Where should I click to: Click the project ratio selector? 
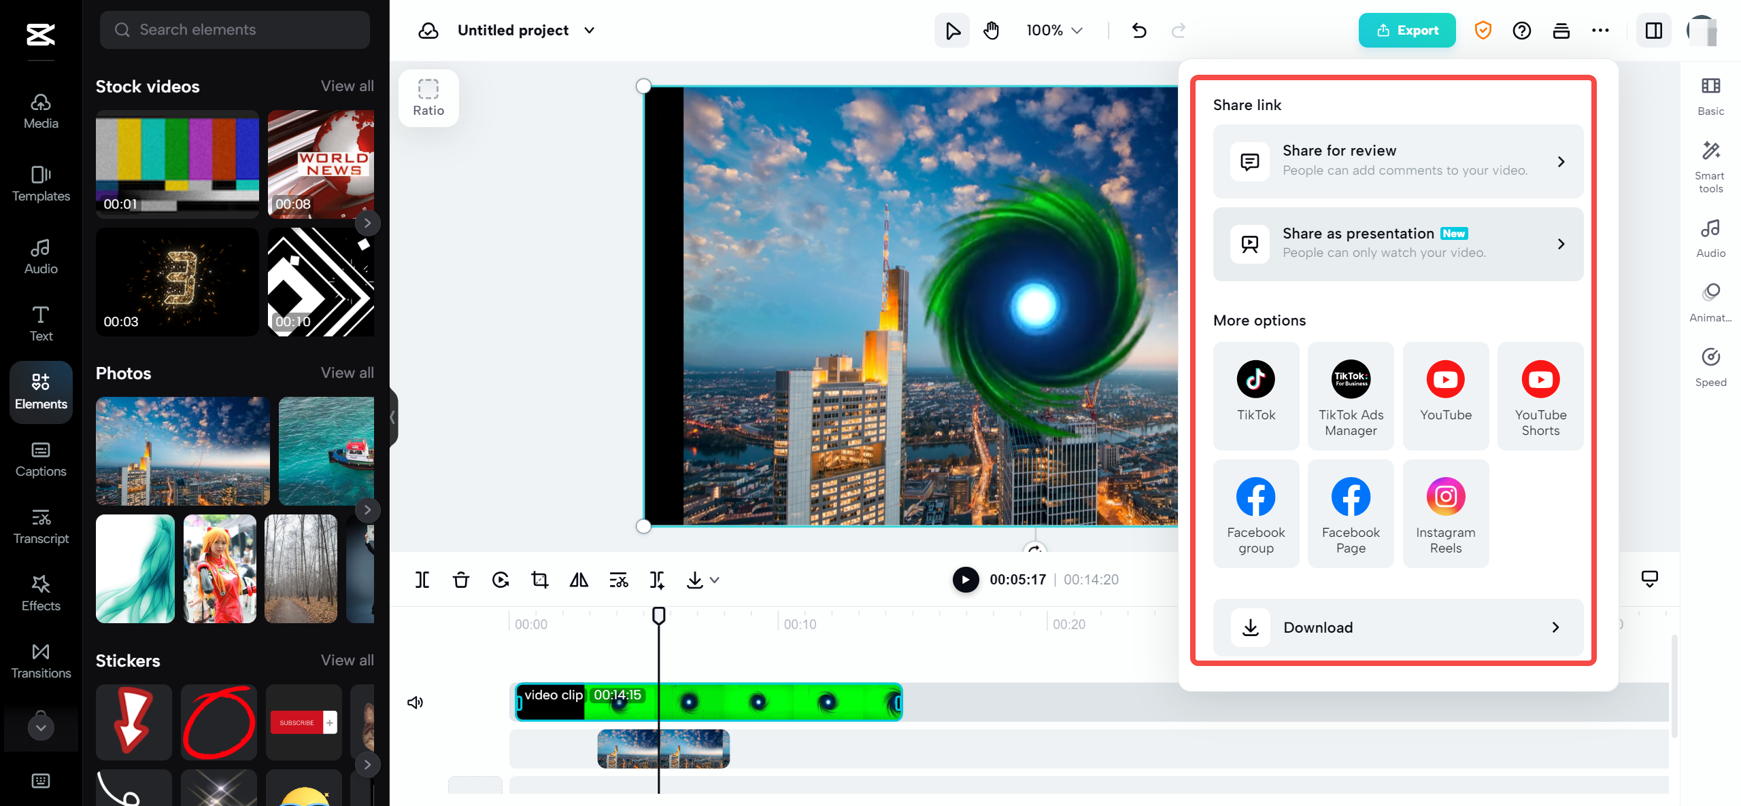[x=430, y=97]
